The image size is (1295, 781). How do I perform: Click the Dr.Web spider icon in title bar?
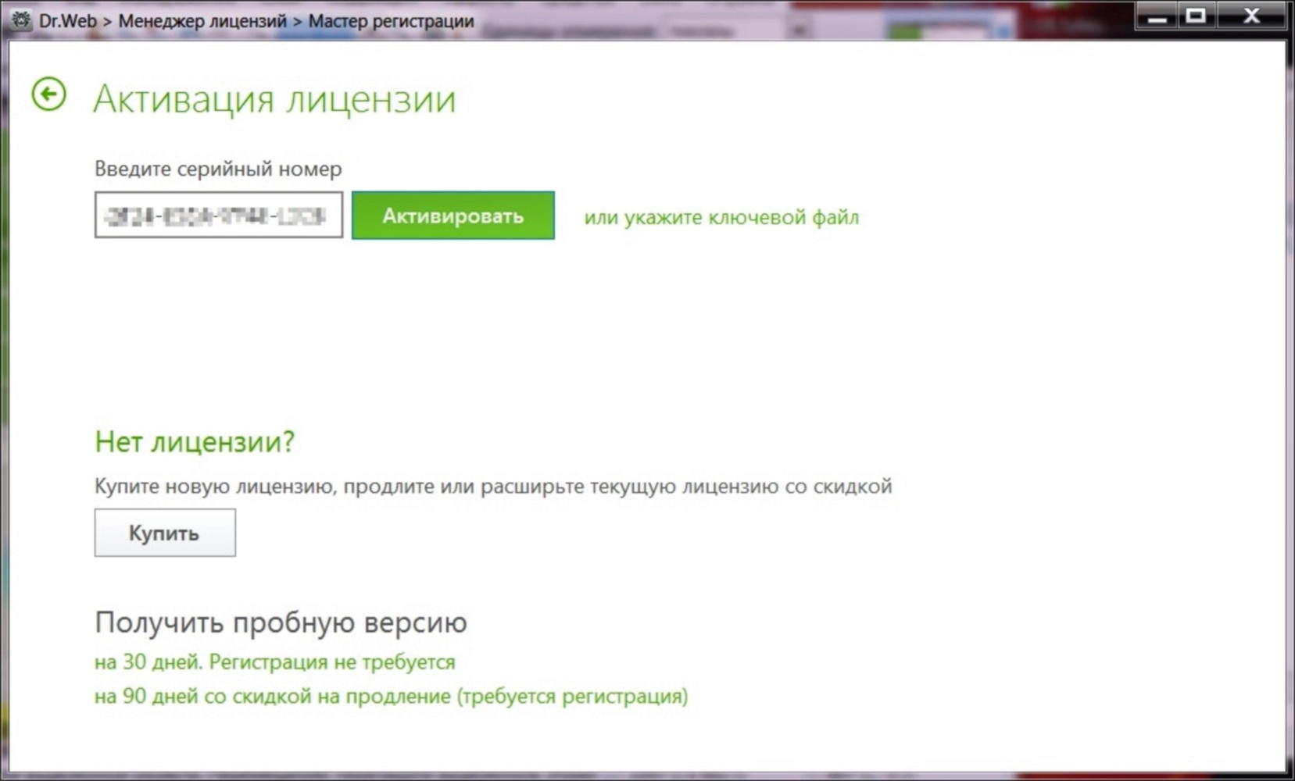20,20
